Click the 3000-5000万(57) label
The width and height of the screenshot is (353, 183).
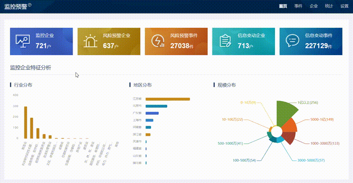311,160
